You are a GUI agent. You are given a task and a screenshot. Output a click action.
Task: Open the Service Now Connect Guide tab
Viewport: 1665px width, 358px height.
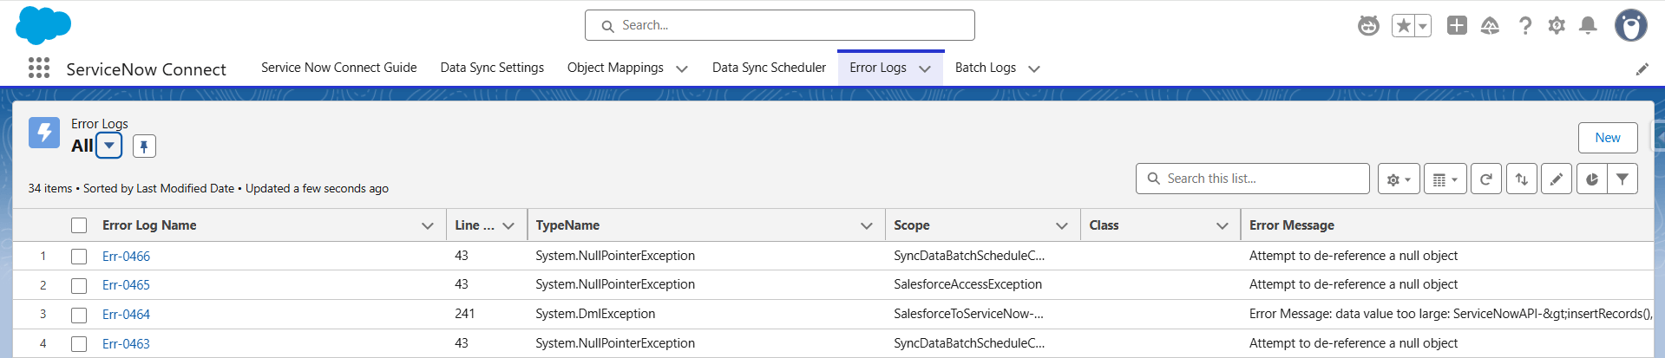(x=338, y=68)
